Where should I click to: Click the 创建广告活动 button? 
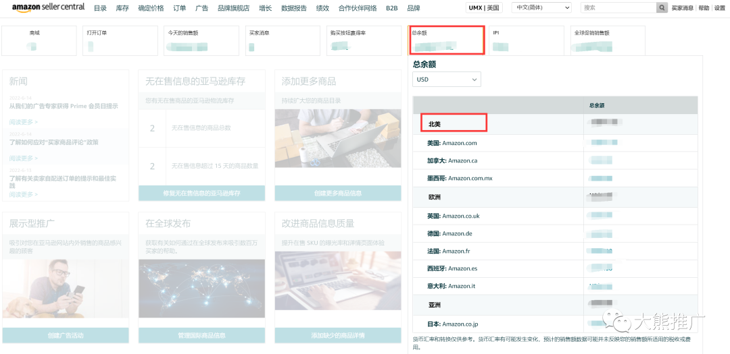[x=65, y=335]
